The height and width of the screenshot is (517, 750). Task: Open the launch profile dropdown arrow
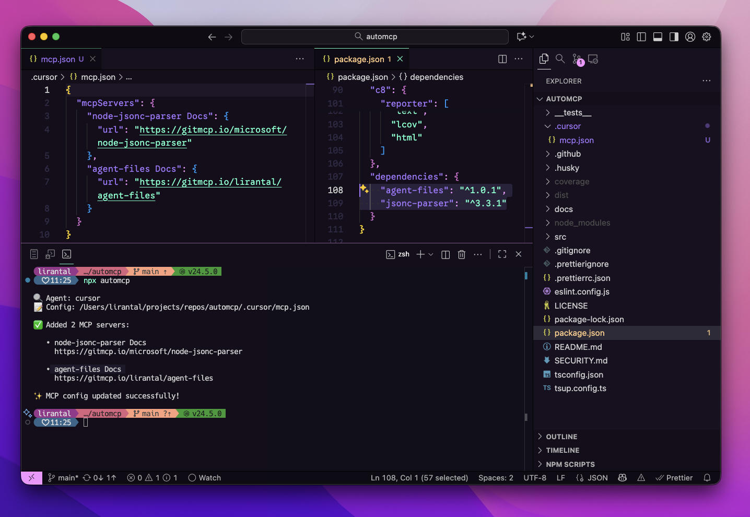(431, 254)
